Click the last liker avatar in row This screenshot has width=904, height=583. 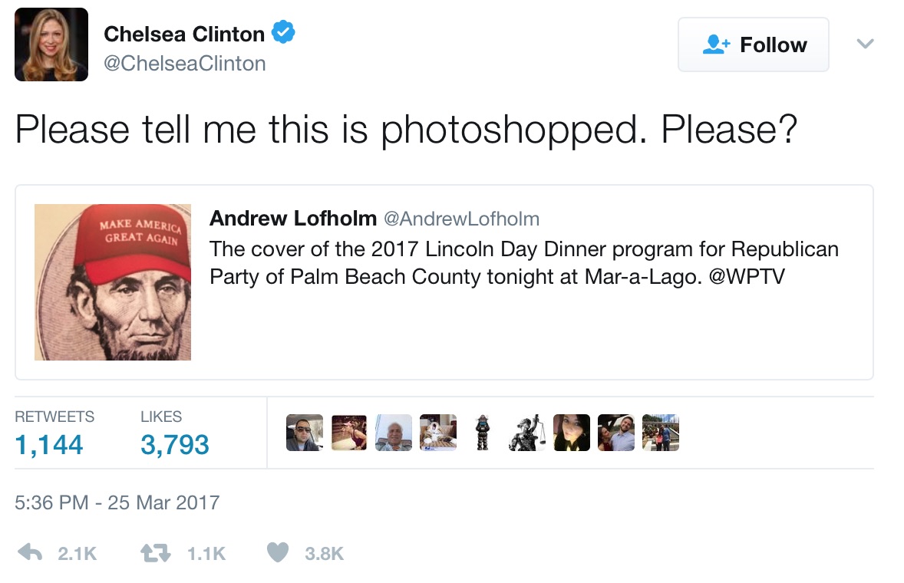pyautogui.click(x=661, y=433)
